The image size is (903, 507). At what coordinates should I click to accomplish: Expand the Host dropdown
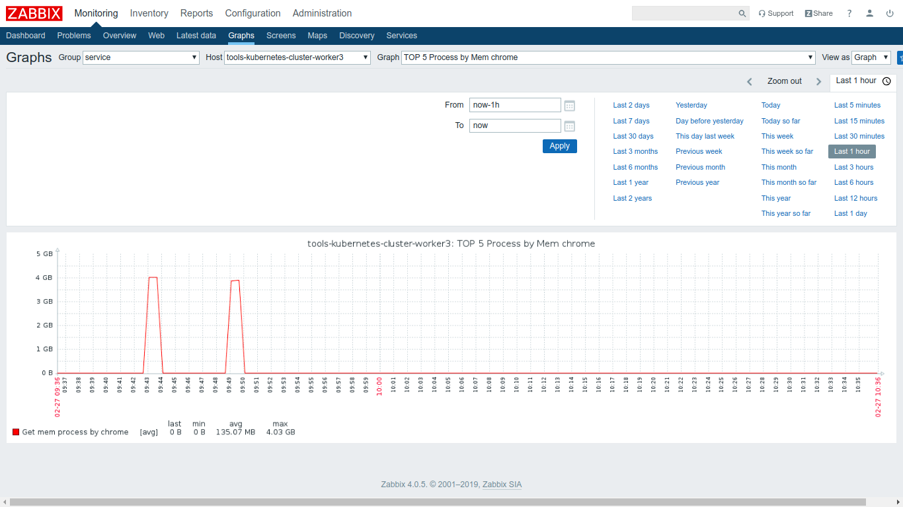click(297, 57)
